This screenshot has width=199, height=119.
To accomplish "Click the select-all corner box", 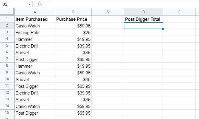I will pyautogui.click(x=7, y=12).
